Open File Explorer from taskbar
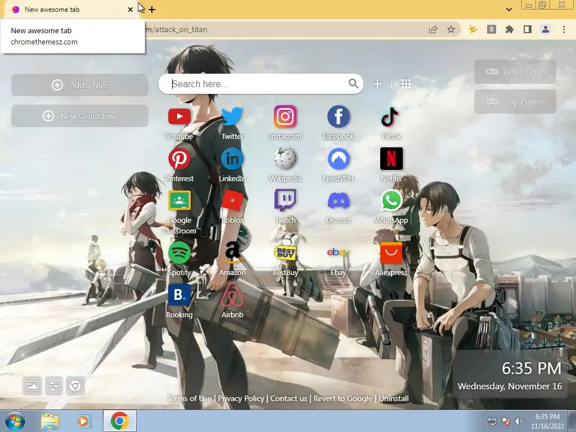Image resolution: width=576 pixels, height=432 pixels. pos(50,421)
